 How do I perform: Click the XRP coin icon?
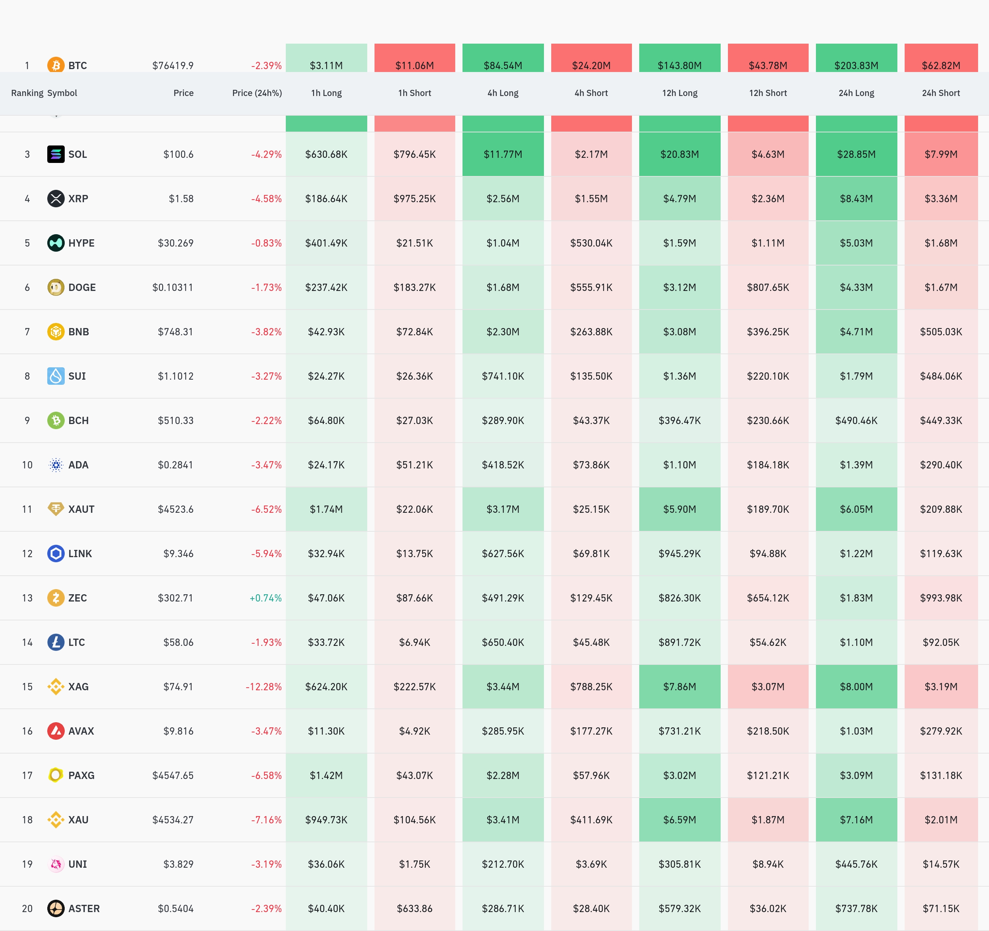point(56,199)
